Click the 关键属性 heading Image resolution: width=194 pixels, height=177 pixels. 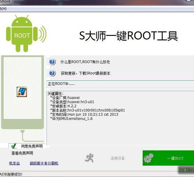click(x=56, y=94)
